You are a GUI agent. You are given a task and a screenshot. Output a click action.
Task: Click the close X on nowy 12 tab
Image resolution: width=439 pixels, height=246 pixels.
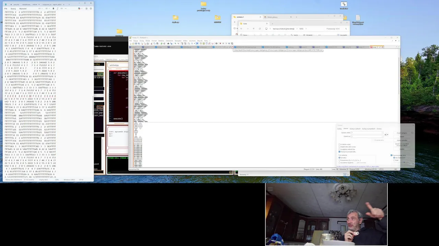(x=382, y=47)
